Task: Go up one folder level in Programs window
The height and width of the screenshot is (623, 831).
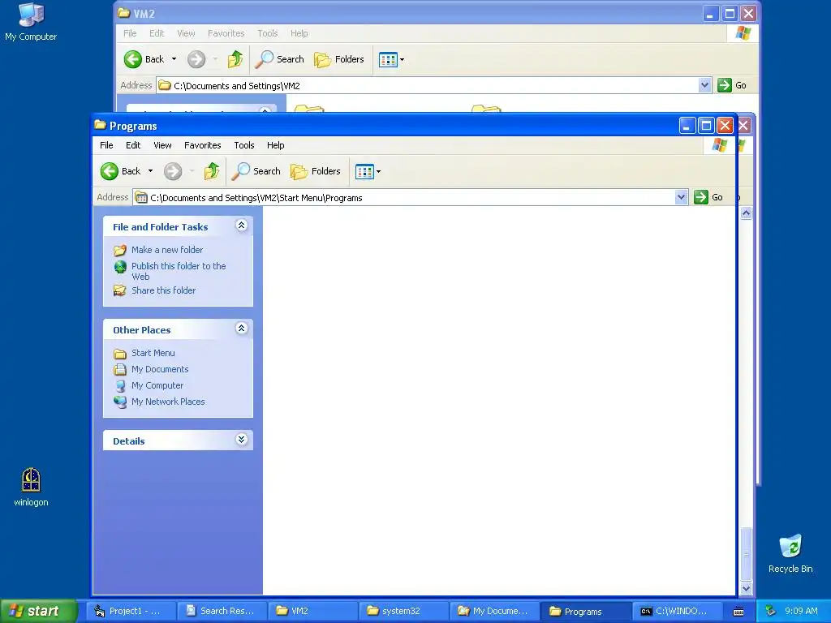Action: pos(212,171)
